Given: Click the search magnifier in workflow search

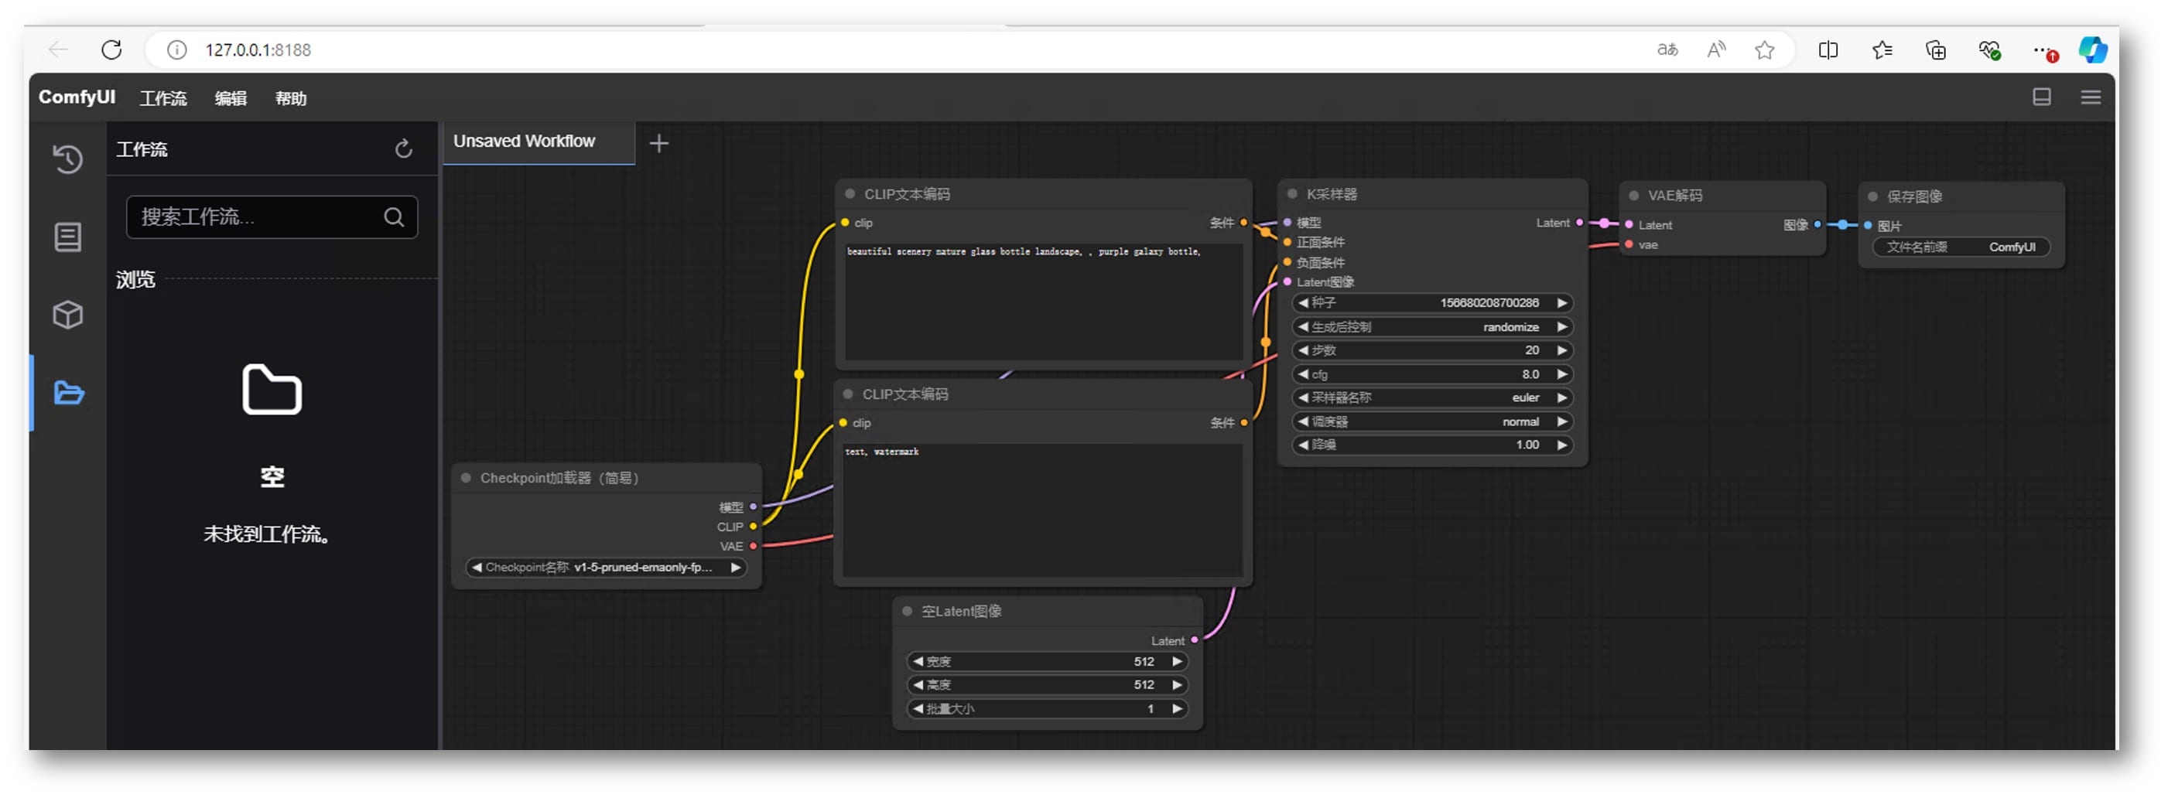Looking at the screenshot, I should click(x=393, y=217).
